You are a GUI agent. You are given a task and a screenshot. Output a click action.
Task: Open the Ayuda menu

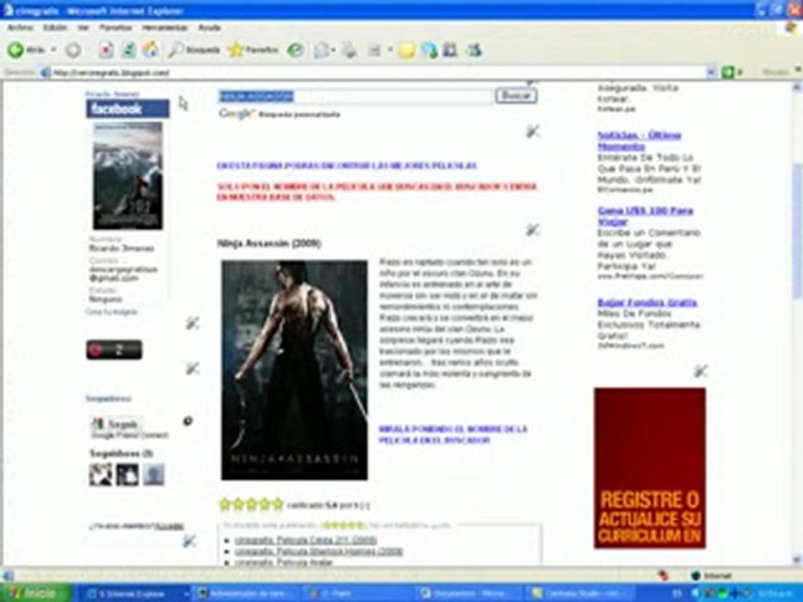(209, 28)
